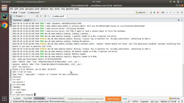Click the clock Fri 15:04
The height and width of the screenshot is (103, 184).
pyautogui.click(x=97, y=2)
